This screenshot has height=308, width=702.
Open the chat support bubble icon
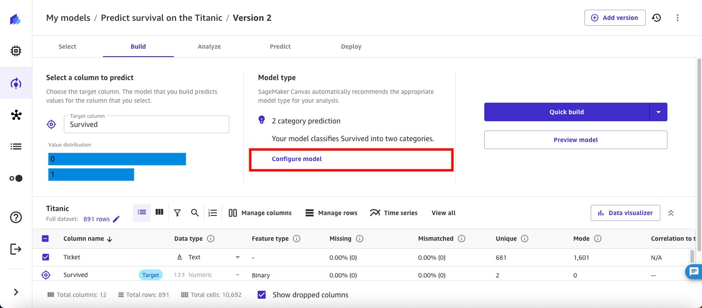(694, 272)
